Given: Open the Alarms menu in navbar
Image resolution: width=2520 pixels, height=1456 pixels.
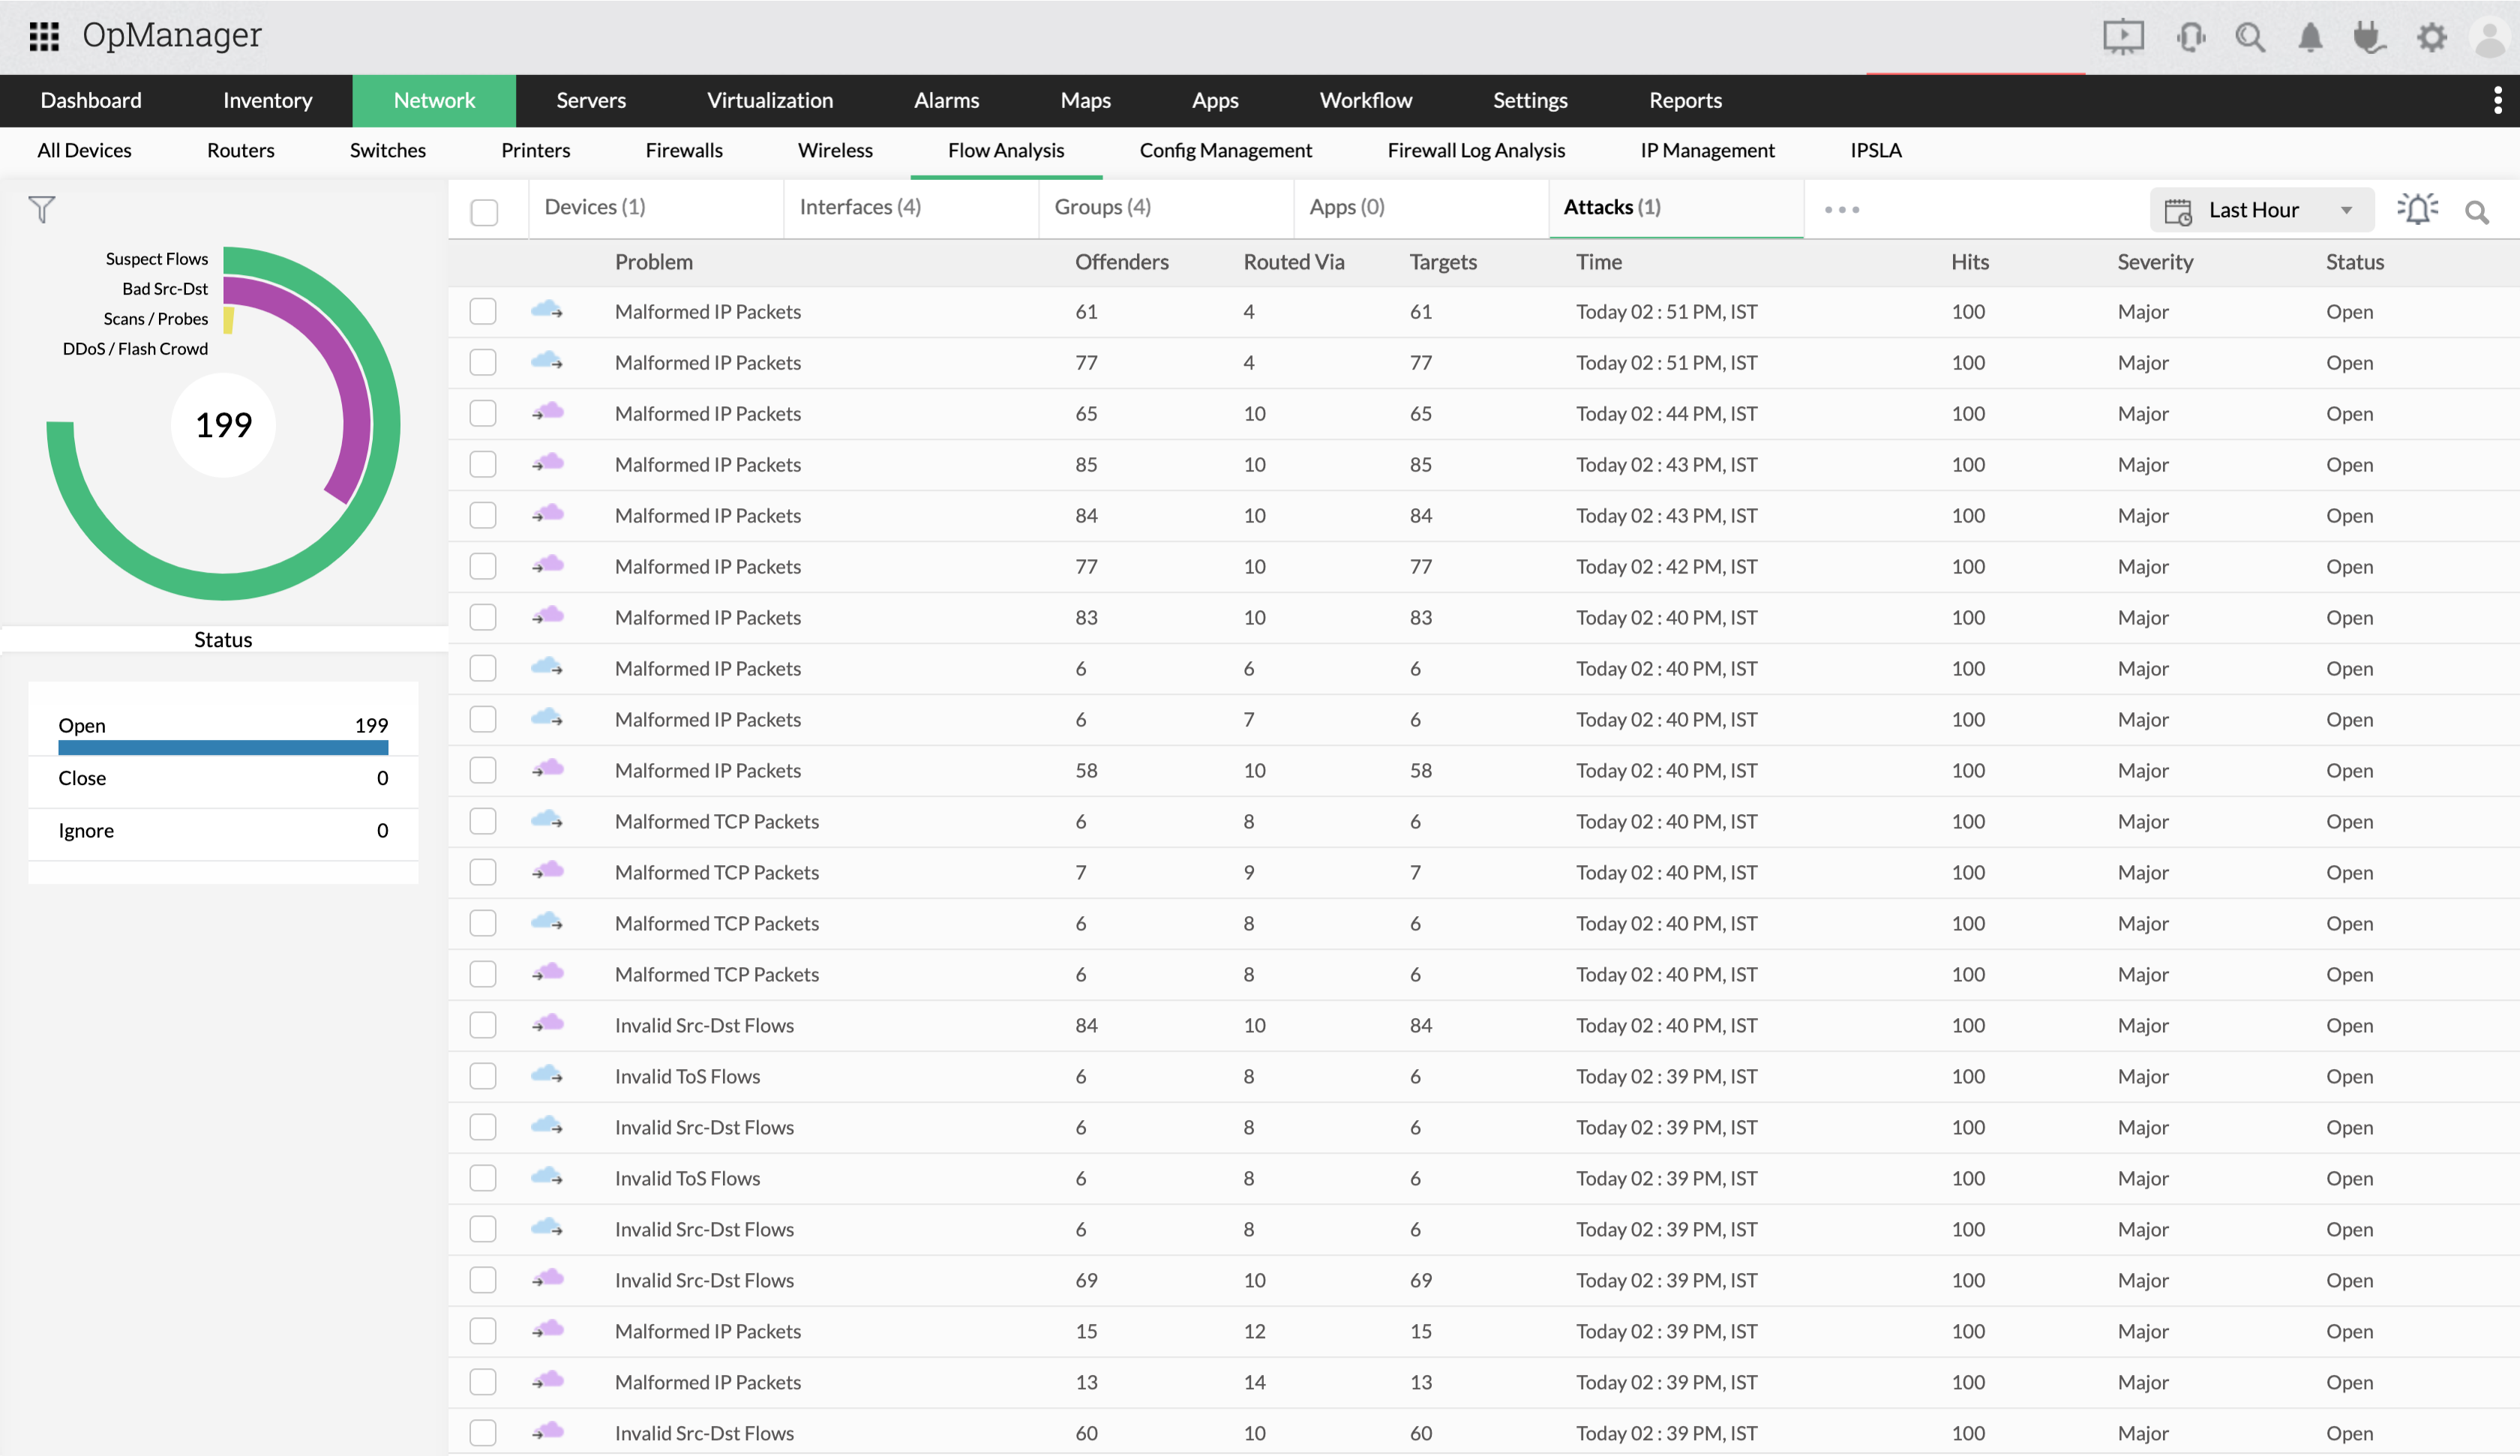Looking at the screenshot, I should click(x=946, y=100).
